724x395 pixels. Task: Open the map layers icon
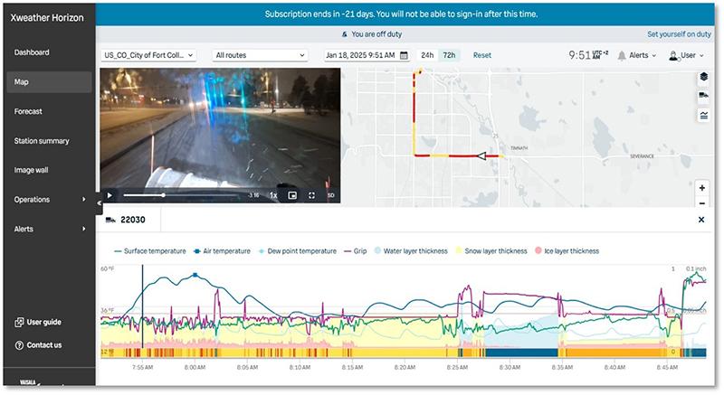pos(703,77)
